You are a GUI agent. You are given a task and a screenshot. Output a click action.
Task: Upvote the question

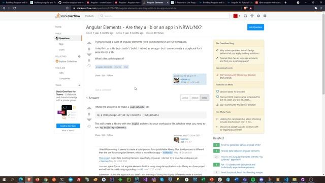89,43
